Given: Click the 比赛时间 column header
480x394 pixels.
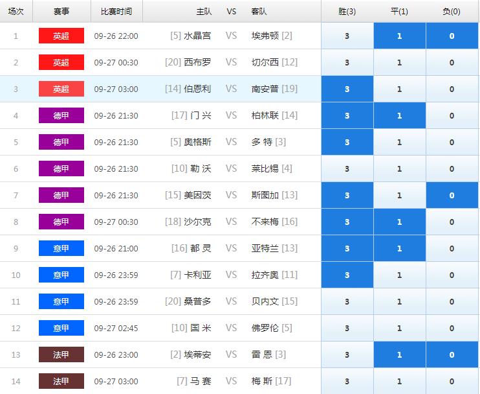Looking at the screenshot, I should tap(116, 12).
